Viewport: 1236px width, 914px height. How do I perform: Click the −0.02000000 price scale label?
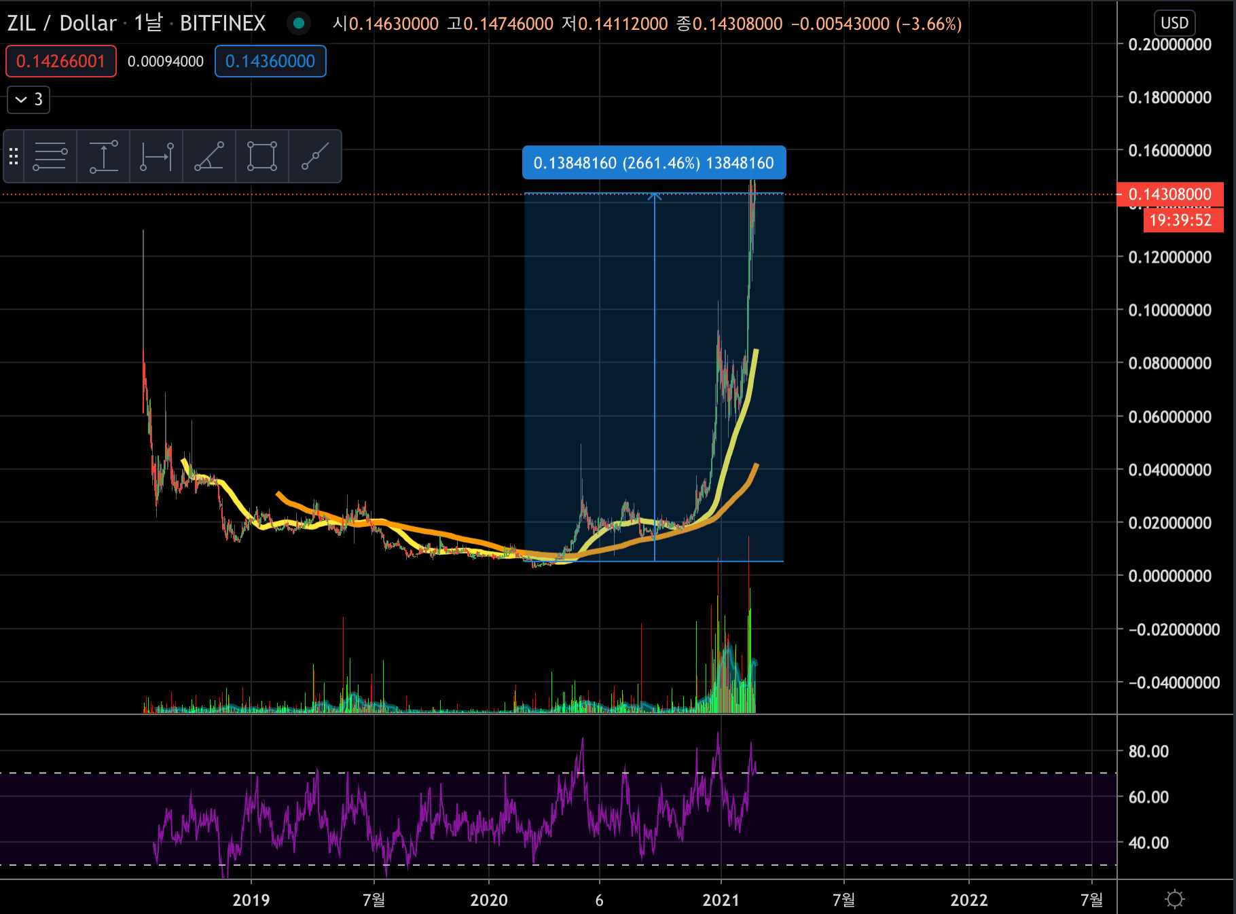(1174, 629)
